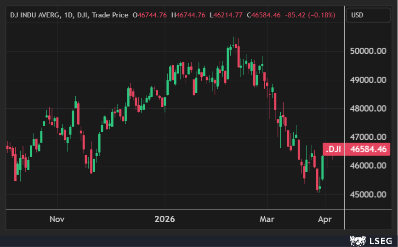398x247 pixels.
Task: Click the -85.42 (-0.18%) change value
Action: click(310, 15)
